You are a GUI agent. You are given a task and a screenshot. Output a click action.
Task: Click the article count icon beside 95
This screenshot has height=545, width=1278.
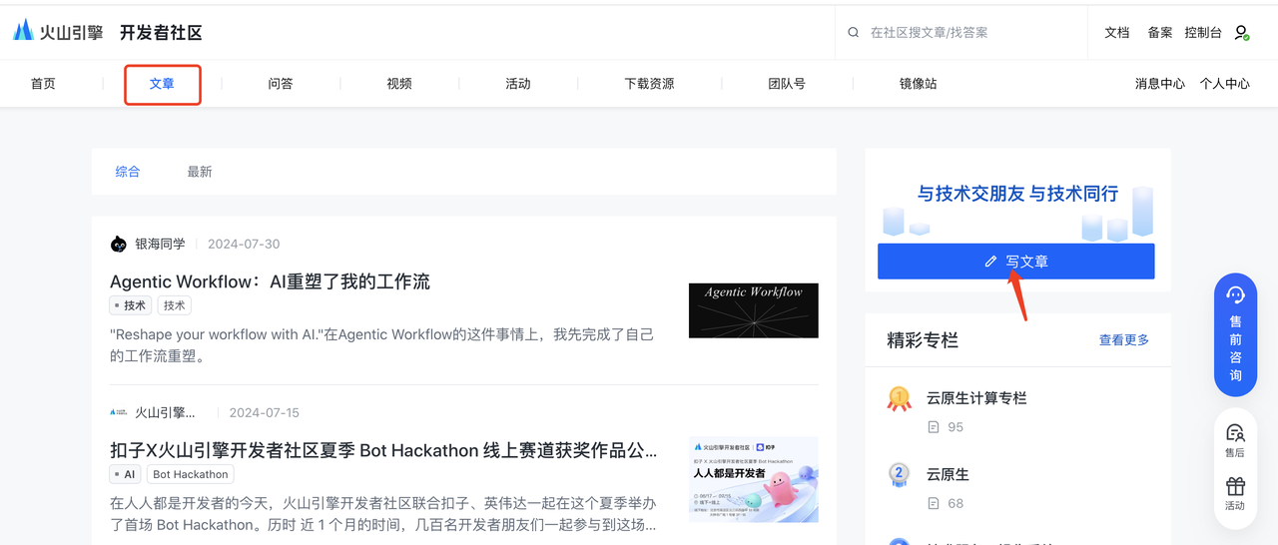tap(934, 427)
